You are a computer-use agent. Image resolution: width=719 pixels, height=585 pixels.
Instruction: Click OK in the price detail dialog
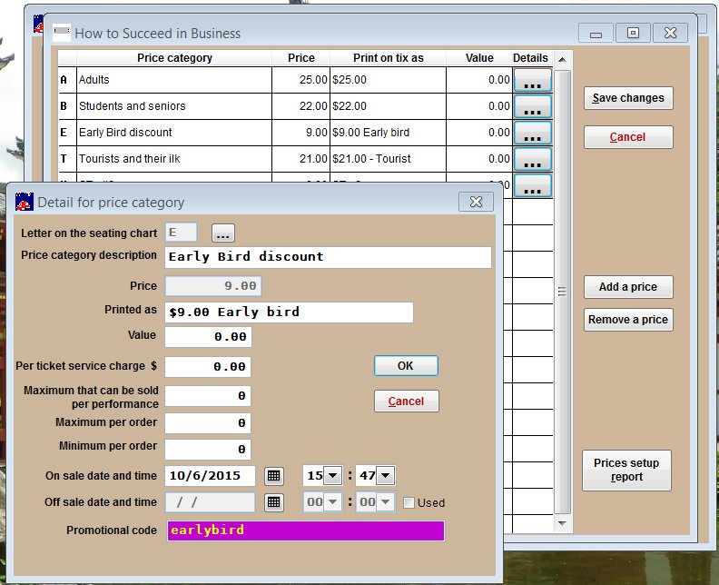[406, 366]
